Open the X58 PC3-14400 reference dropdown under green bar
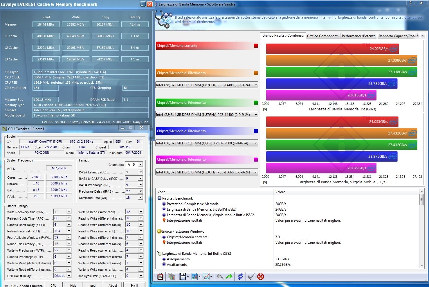This screenshot has width=429, height=287. (207, 115)
